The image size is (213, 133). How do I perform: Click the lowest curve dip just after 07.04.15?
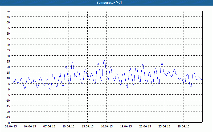pyautogui.click(x=50, y=90)
